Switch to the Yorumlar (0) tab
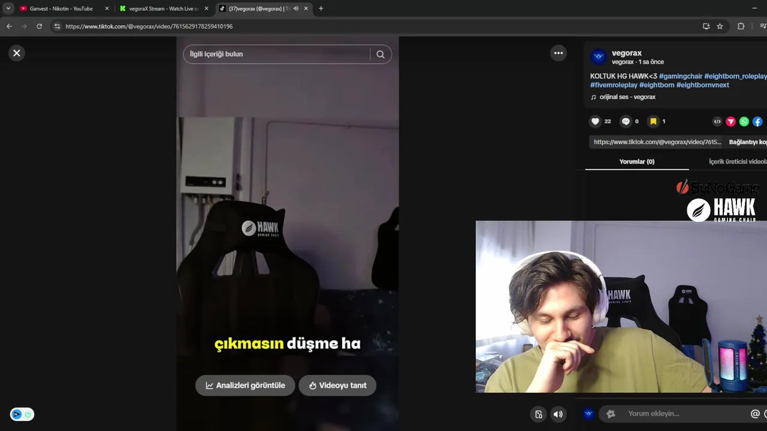767x431 pixels. (636, 162)
